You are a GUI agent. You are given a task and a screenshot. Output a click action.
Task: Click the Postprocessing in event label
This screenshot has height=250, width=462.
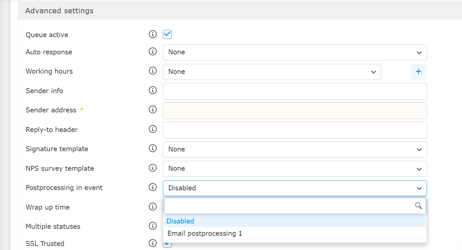[x=64, y=188]
